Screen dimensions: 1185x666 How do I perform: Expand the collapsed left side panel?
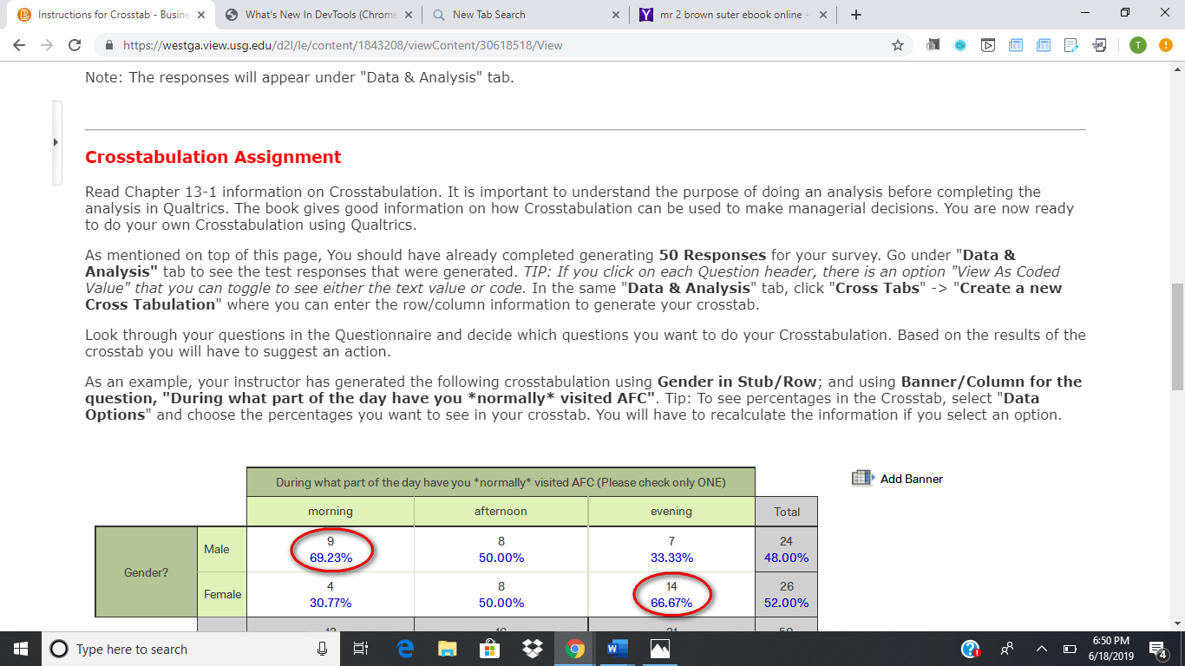56,142
